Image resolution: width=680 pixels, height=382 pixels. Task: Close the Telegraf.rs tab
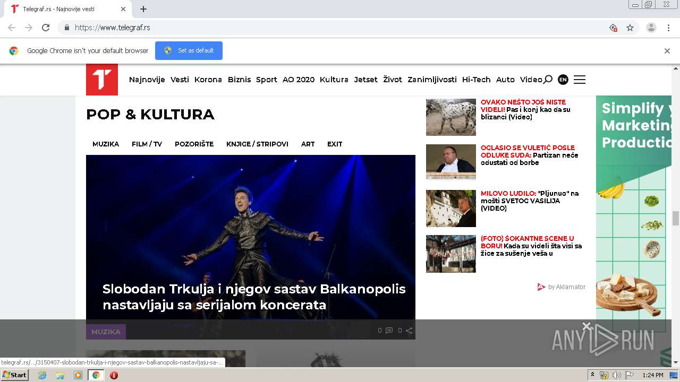tap(123, 9)
